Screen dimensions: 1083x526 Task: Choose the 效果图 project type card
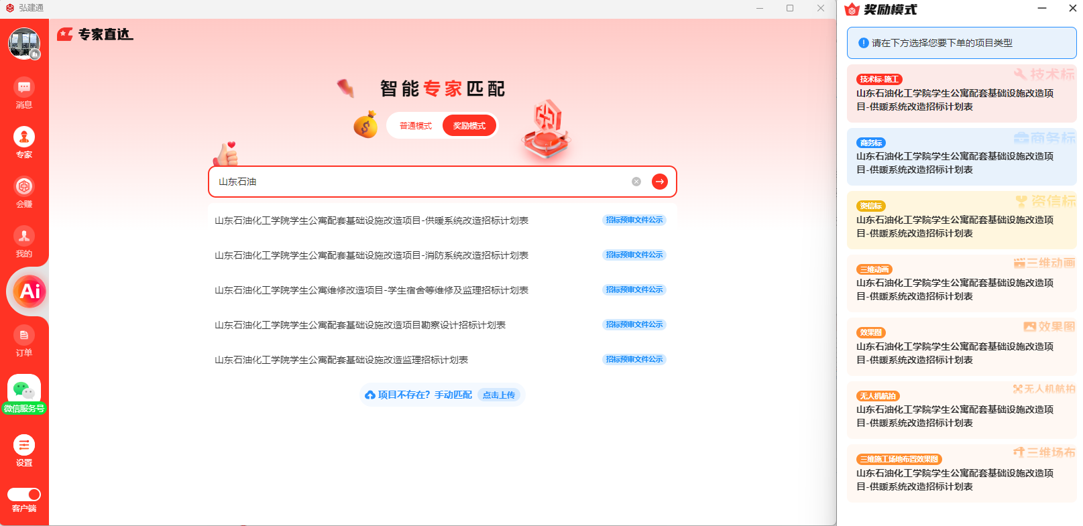[x=962, y=346]
